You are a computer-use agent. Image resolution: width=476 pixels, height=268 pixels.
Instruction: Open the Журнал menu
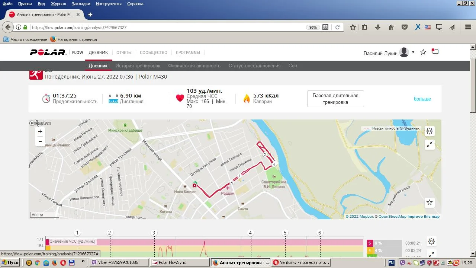[x=58, y=4]
